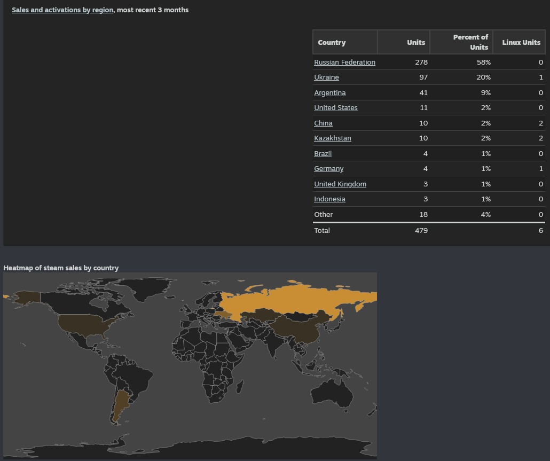This screenshot has height=461, width=550.
Task: Click the Brazil country link
Action: [323, 154]
